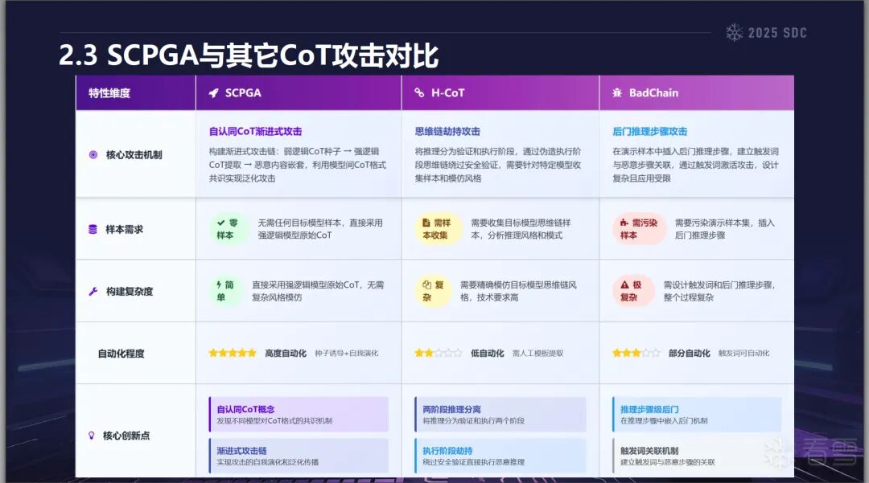Select the BadChain column header
The image size is (869, 483).
697,93
